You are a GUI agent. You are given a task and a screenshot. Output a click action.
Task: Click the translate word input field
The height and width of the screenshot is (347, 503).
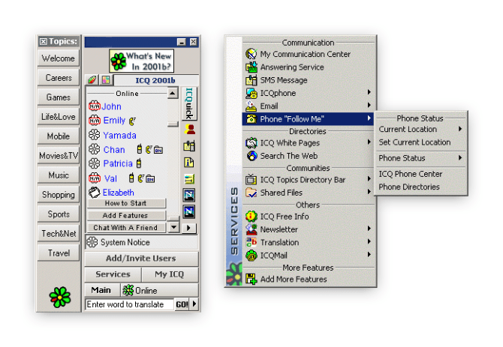tap(129, 304)
